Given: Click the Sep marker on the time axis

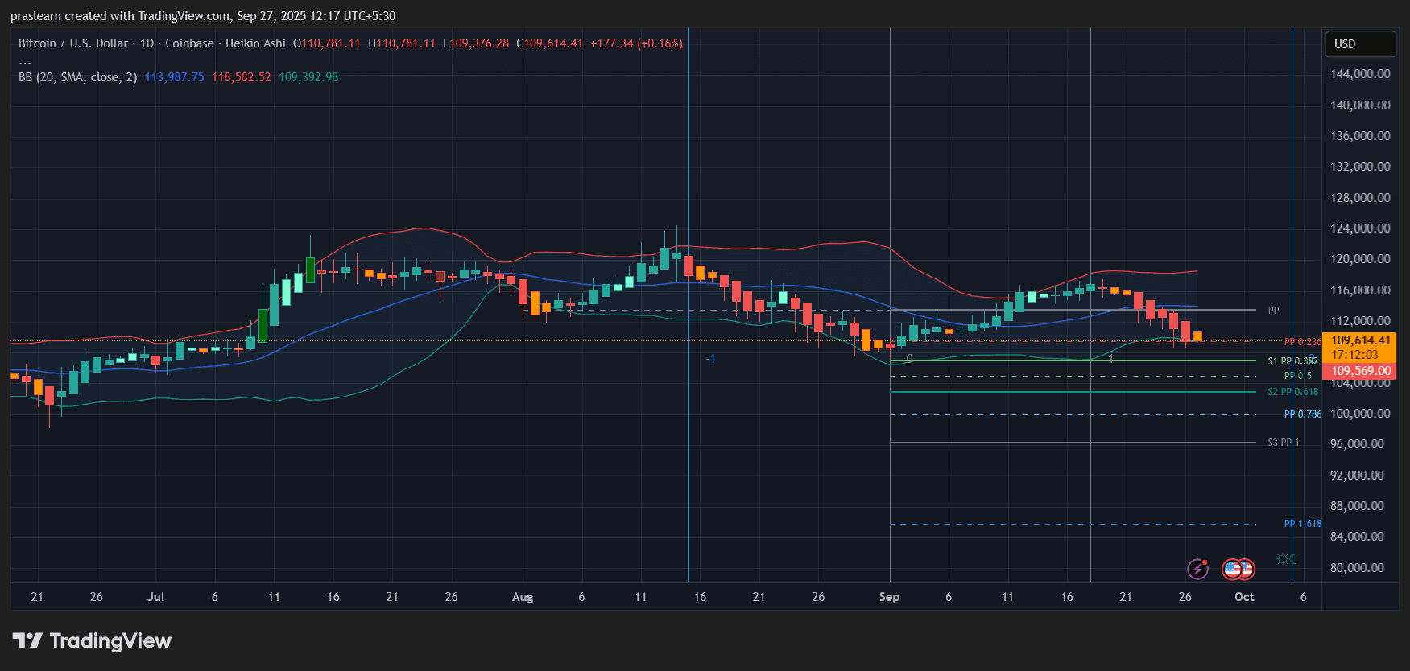Looking at the screenshot, I should pos(889,597).
